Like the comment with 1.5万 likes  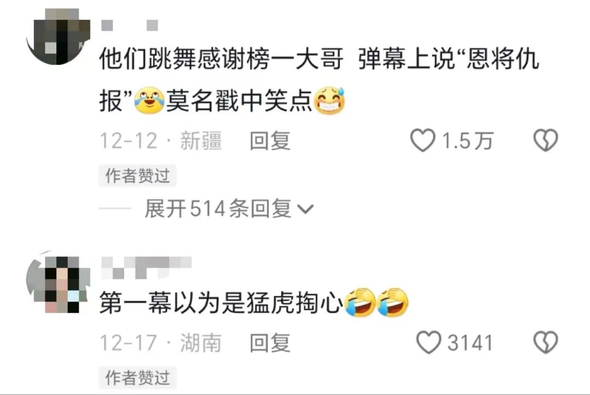click(422, 140)
